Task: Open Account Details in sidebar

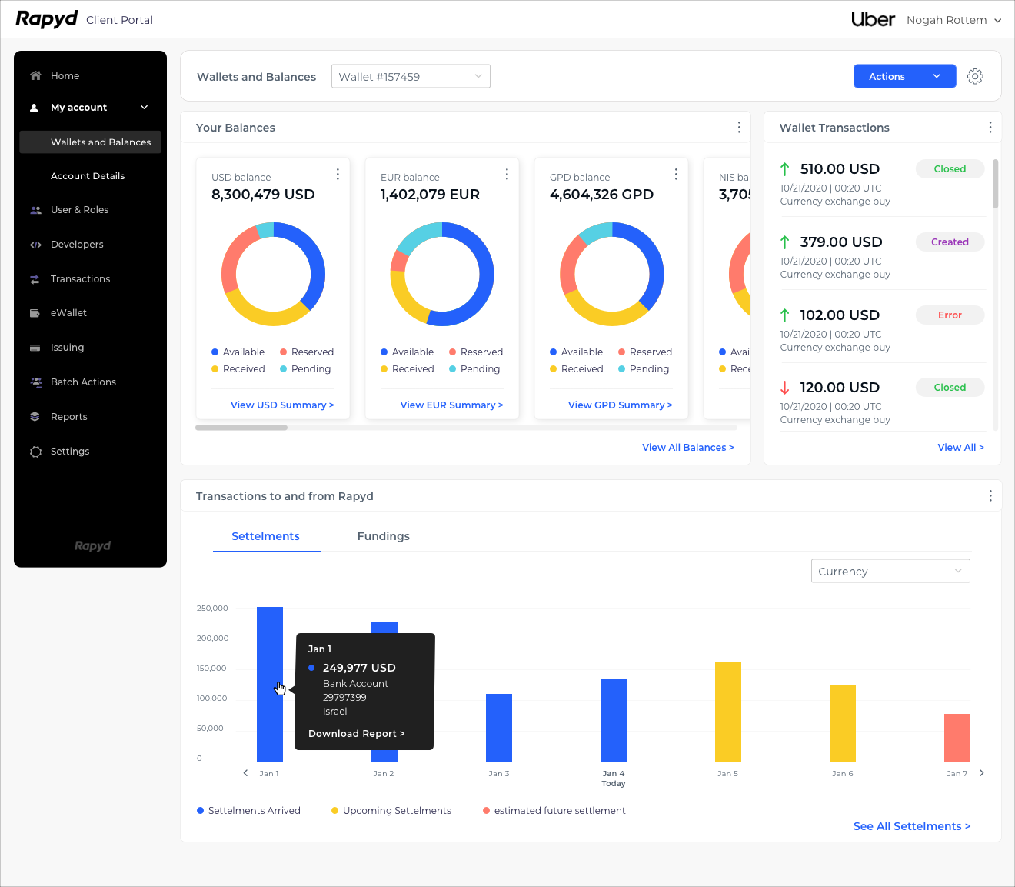Action: tap(88, 176)
